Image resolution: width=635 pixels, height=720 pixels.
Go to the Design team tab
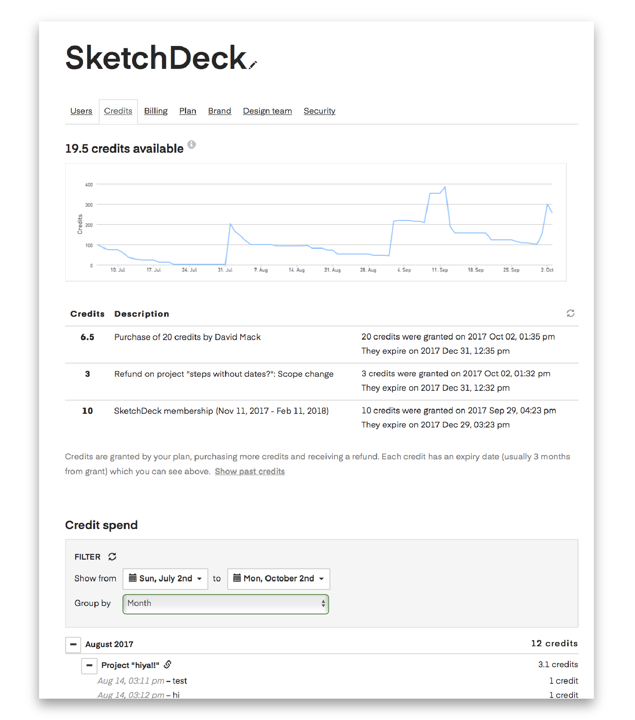[267, 111]
